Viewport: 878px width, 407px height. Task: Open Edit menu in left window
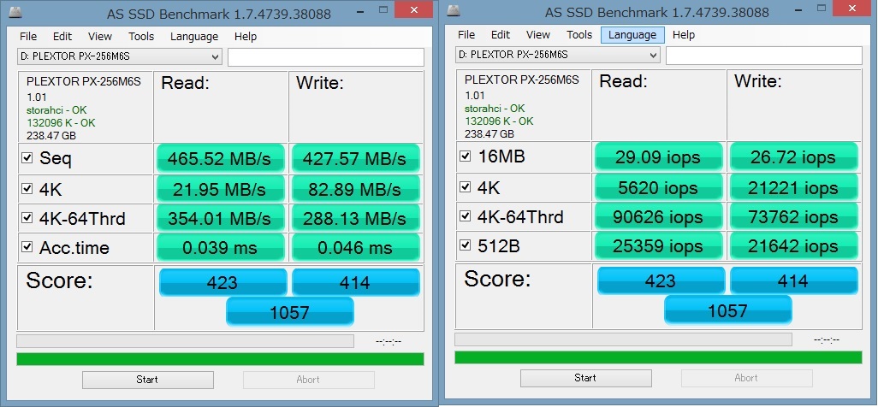coord(62,37)
